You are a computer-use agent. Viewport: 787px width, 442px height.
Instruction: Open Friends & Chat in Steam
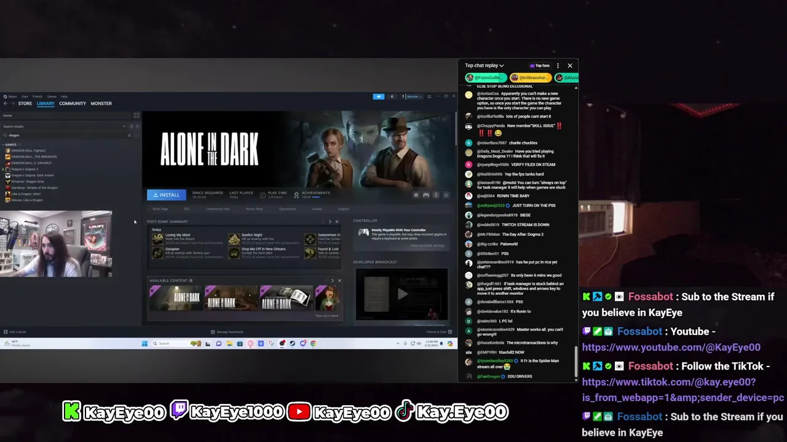point(440,332)
